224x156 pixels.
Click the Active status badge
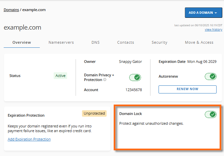click(60, 76)
